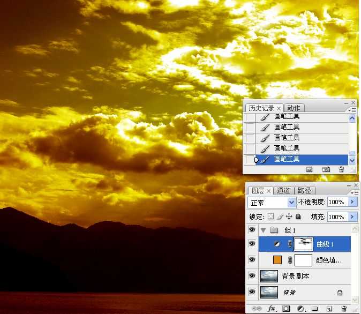Open the 不透明度 opacity slider arrow
Screen dimensions: 361x314
(x=352, y=202)
